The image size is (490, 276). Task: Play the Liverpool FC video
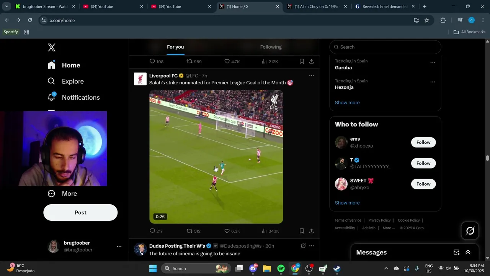(216, 156)
